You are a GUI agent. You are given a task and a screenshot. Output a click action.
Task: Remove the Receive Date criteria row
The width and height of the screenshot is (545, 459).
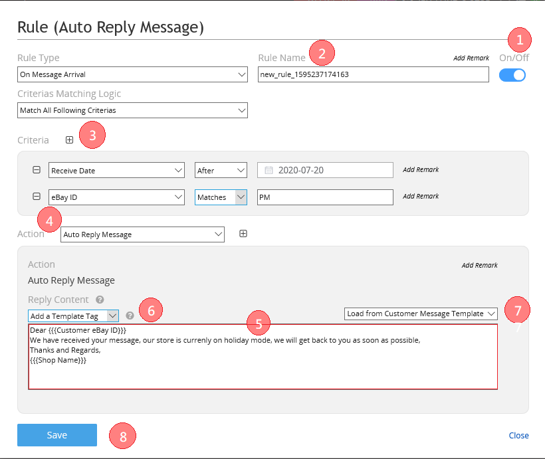tap(37, 170)
